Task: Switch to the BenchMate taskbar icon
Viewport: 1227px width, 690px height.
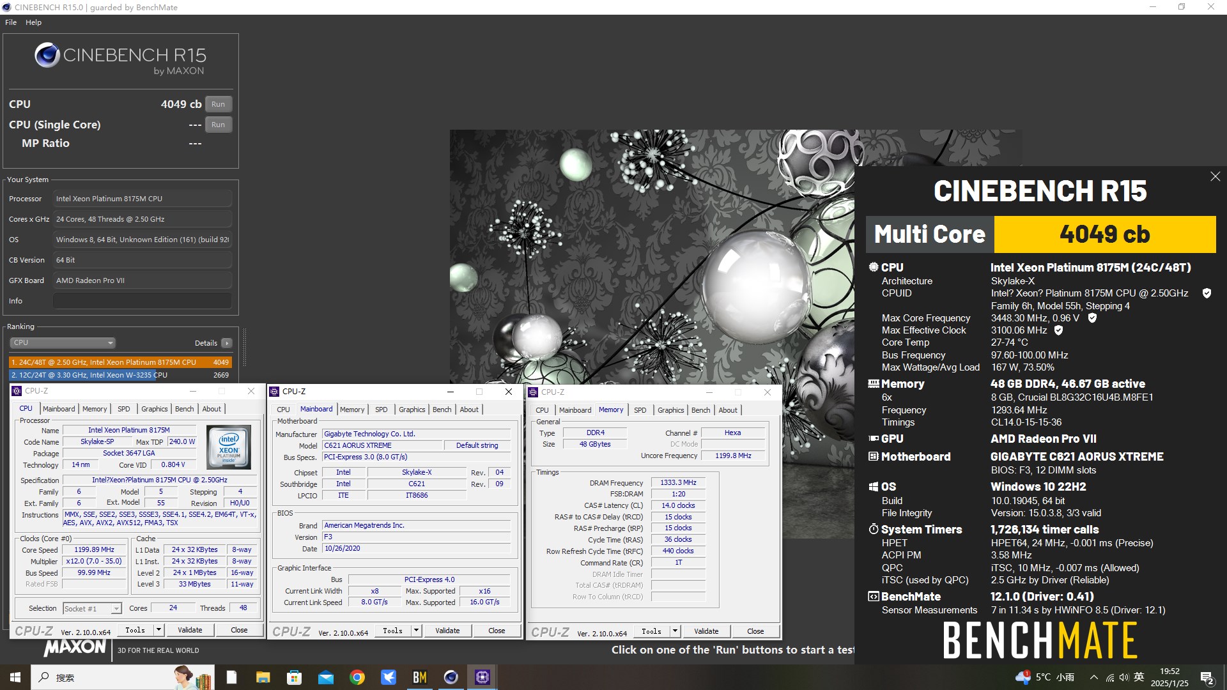Action: pos(420,677)
